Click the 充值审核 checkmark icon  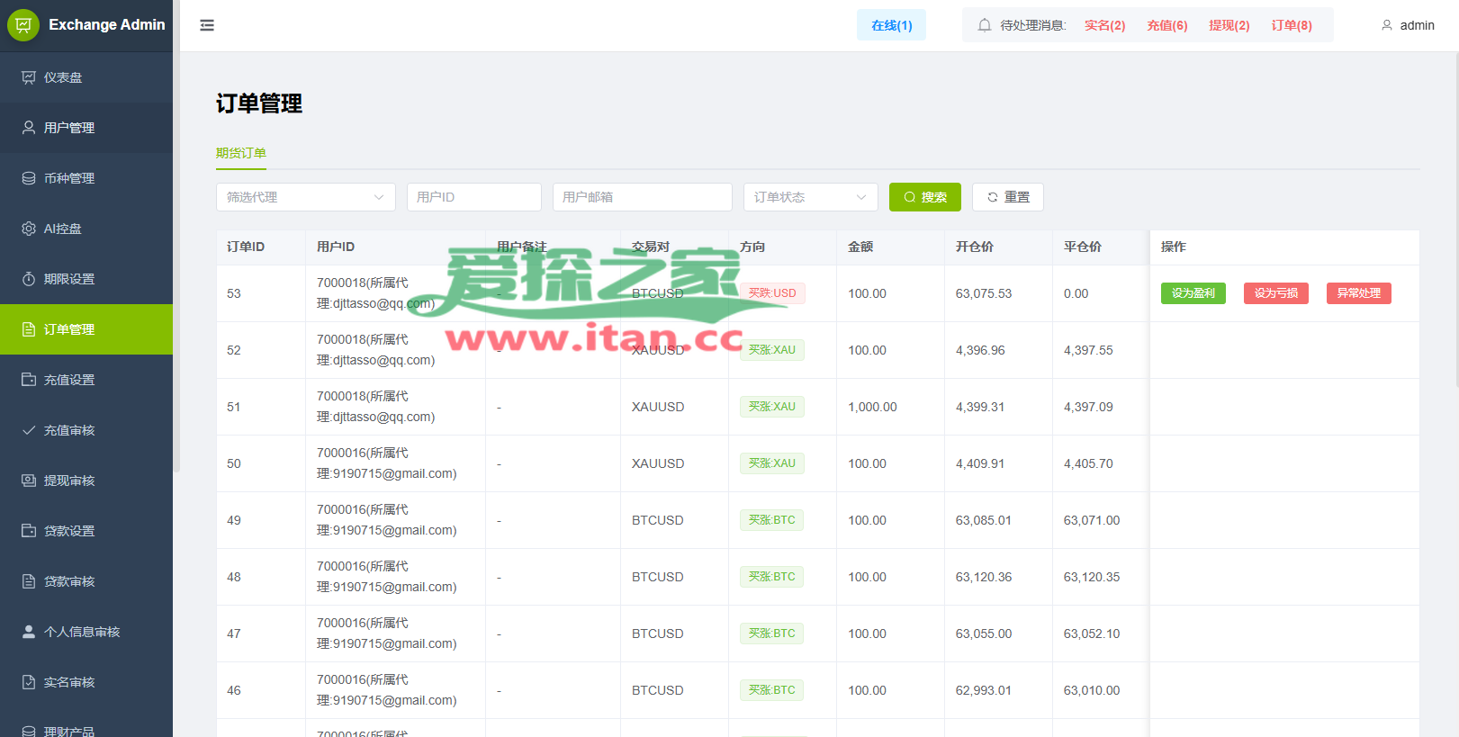[29, 430]
